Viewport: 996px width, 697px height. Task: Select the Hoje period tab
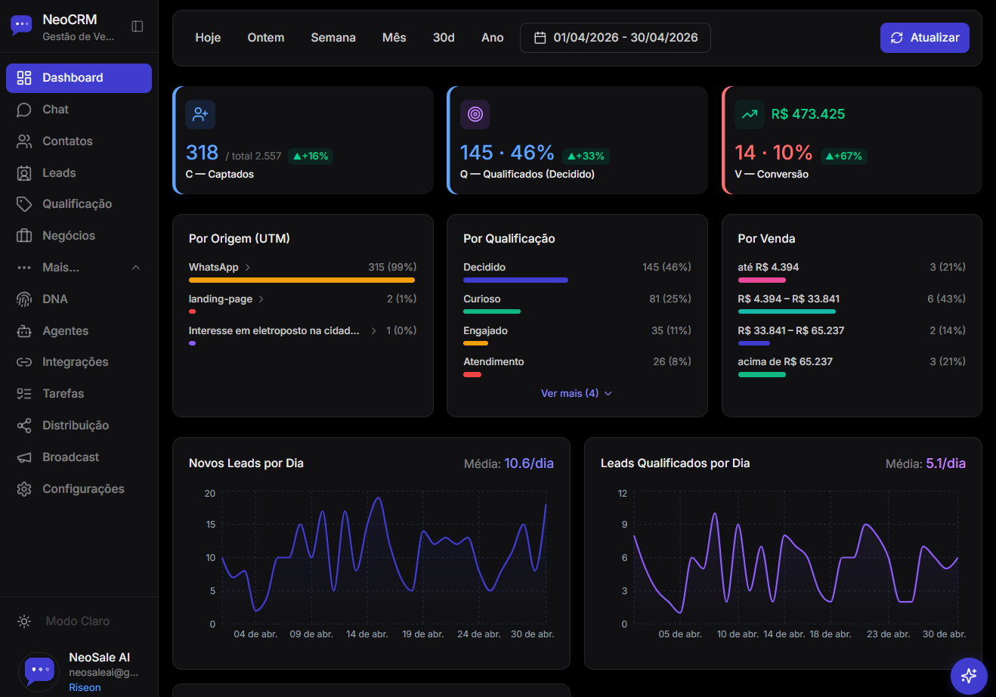(x=208, y=38)
